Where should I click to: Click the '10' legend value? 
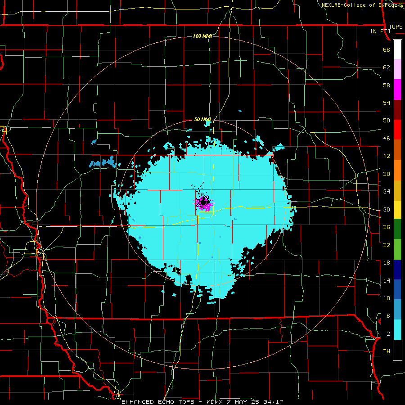point(387,298)
